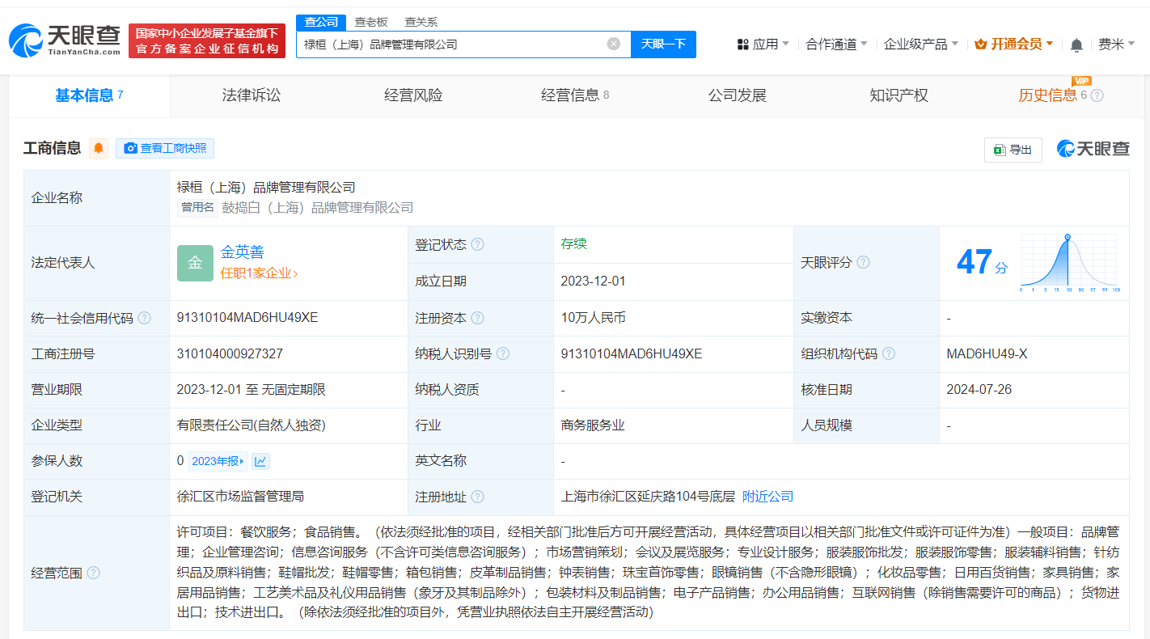Click the camera icon in 查看工商快照

(132, 148)
